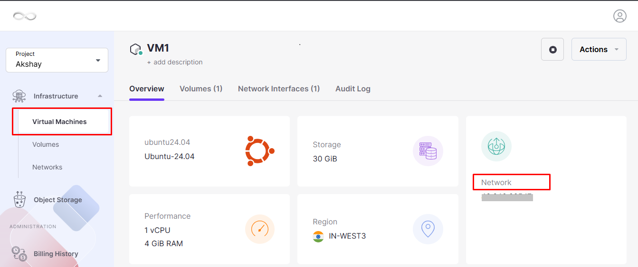638x267 pixels.
Task: Click the Network globe icon
Action: pyautogui.click(x=496, y=146)
